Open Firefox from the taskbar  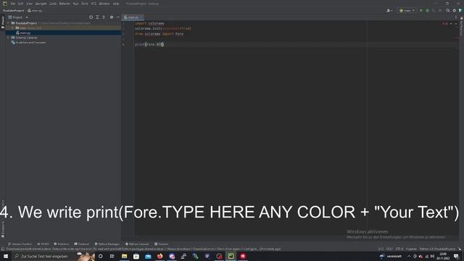point(159,256)
